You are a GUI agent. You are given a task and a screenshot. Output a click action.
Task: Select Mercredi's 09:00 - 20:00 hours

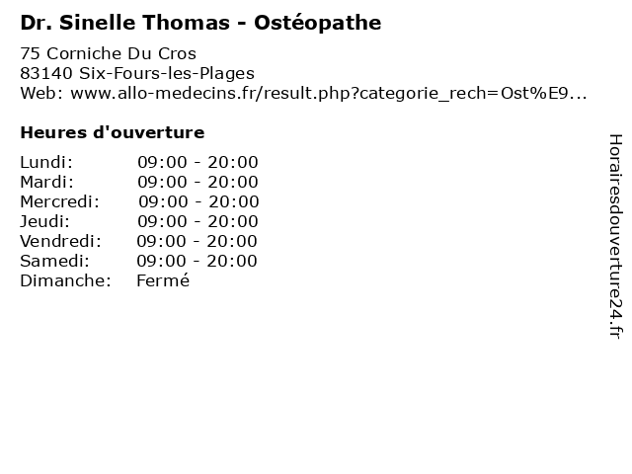click(198, 201)
